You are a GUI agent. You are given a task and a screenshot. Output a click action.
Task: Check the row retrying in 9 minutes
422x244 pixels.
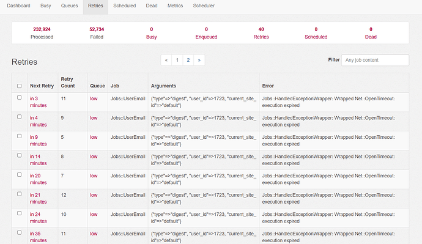(x=20, y=136)
